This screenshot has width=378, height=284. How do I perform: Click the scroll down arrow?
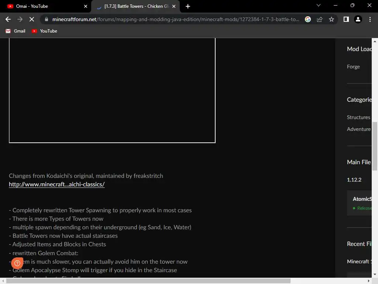point(375,275)
